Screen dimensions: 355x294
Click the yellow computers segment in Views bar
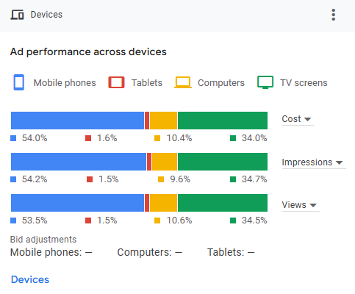tap(163, 203)
